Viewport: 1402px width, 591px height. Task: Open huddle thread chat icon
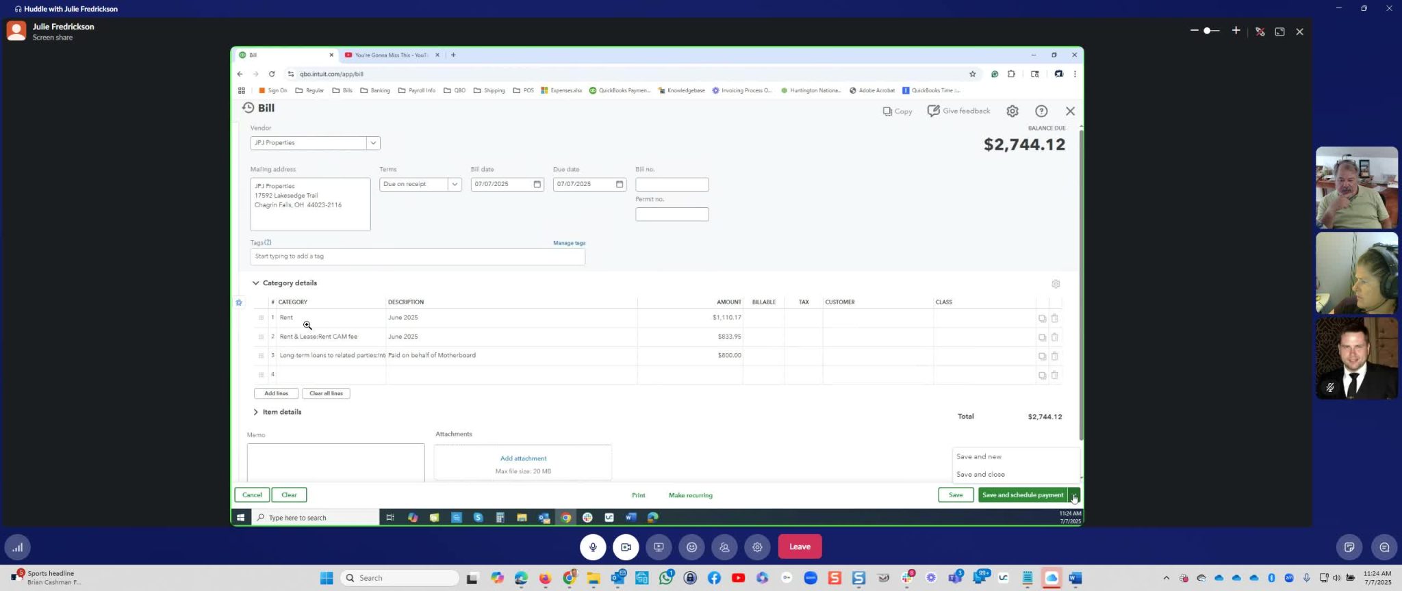(1384, 547)
